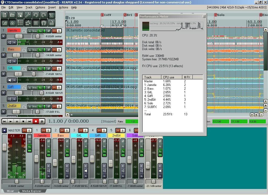Click the padlock locking icon in toolbar
268x195 pixels.
(51, 23)
